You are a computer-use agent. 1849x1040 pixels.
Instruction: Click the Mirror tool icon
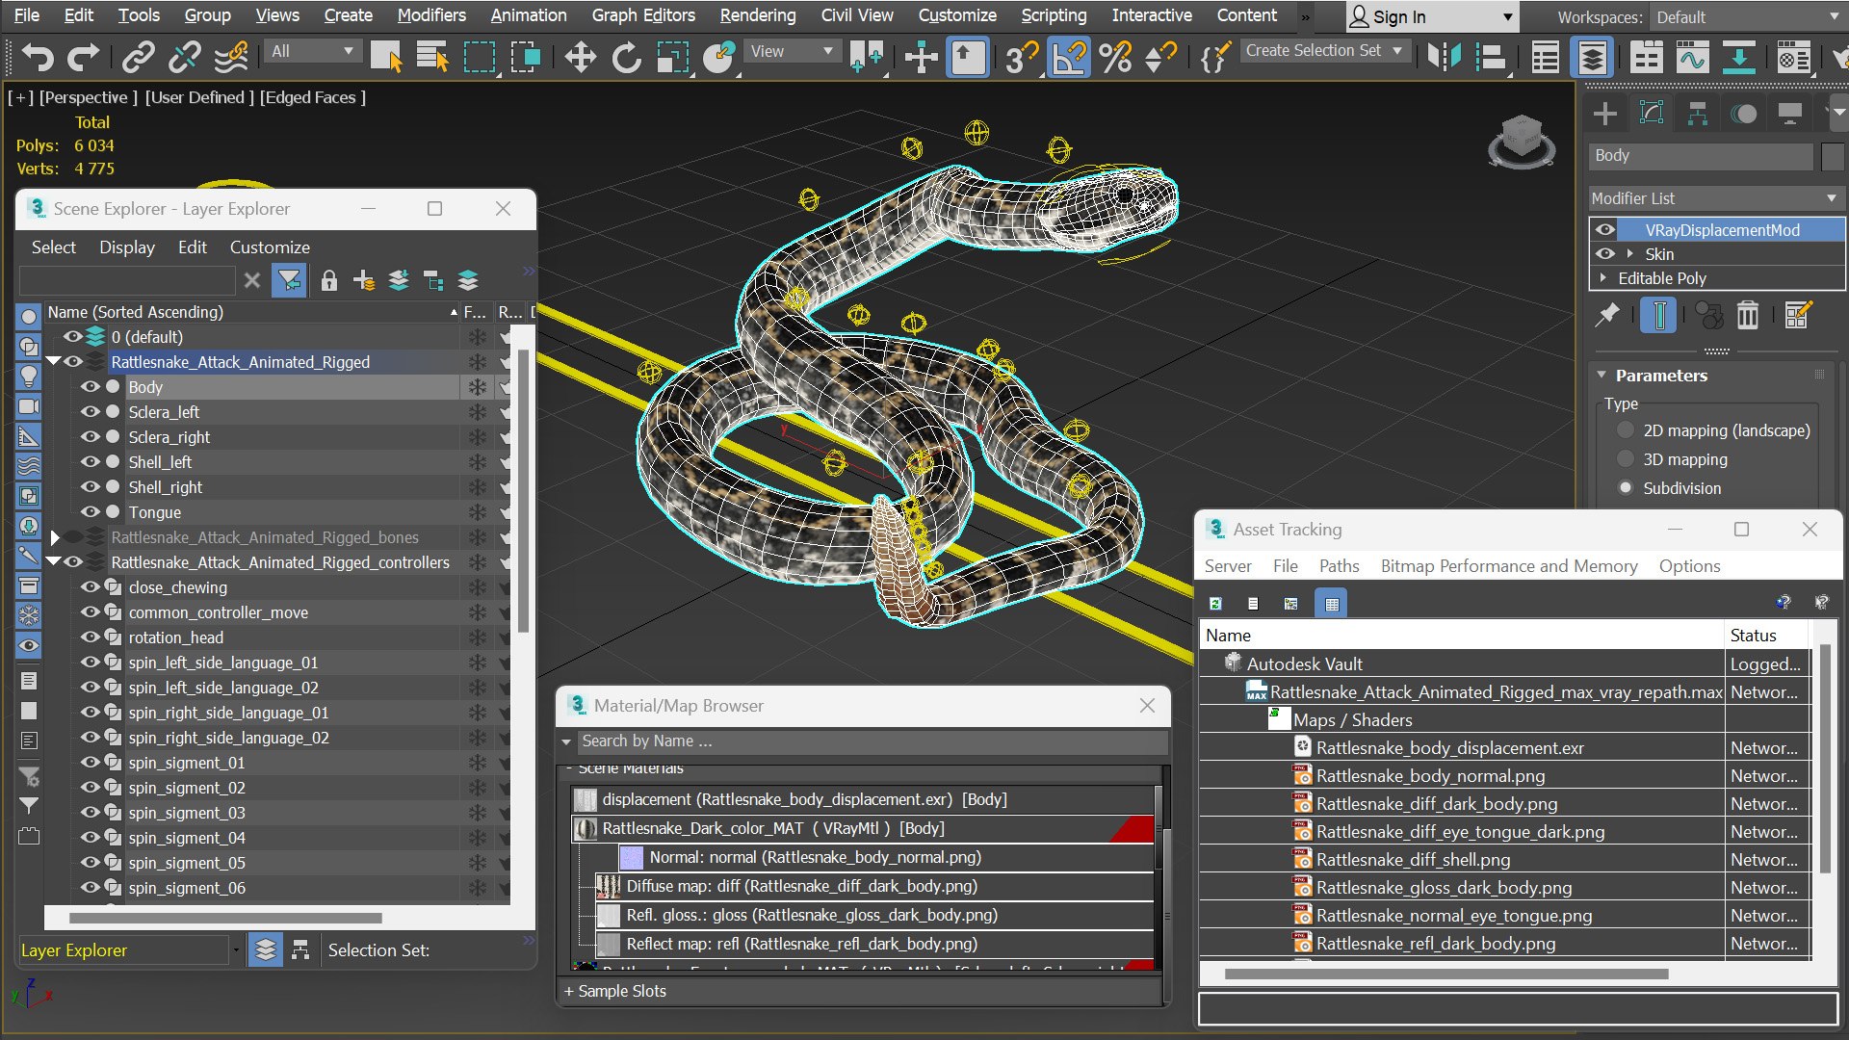(x=1444, y=58)
